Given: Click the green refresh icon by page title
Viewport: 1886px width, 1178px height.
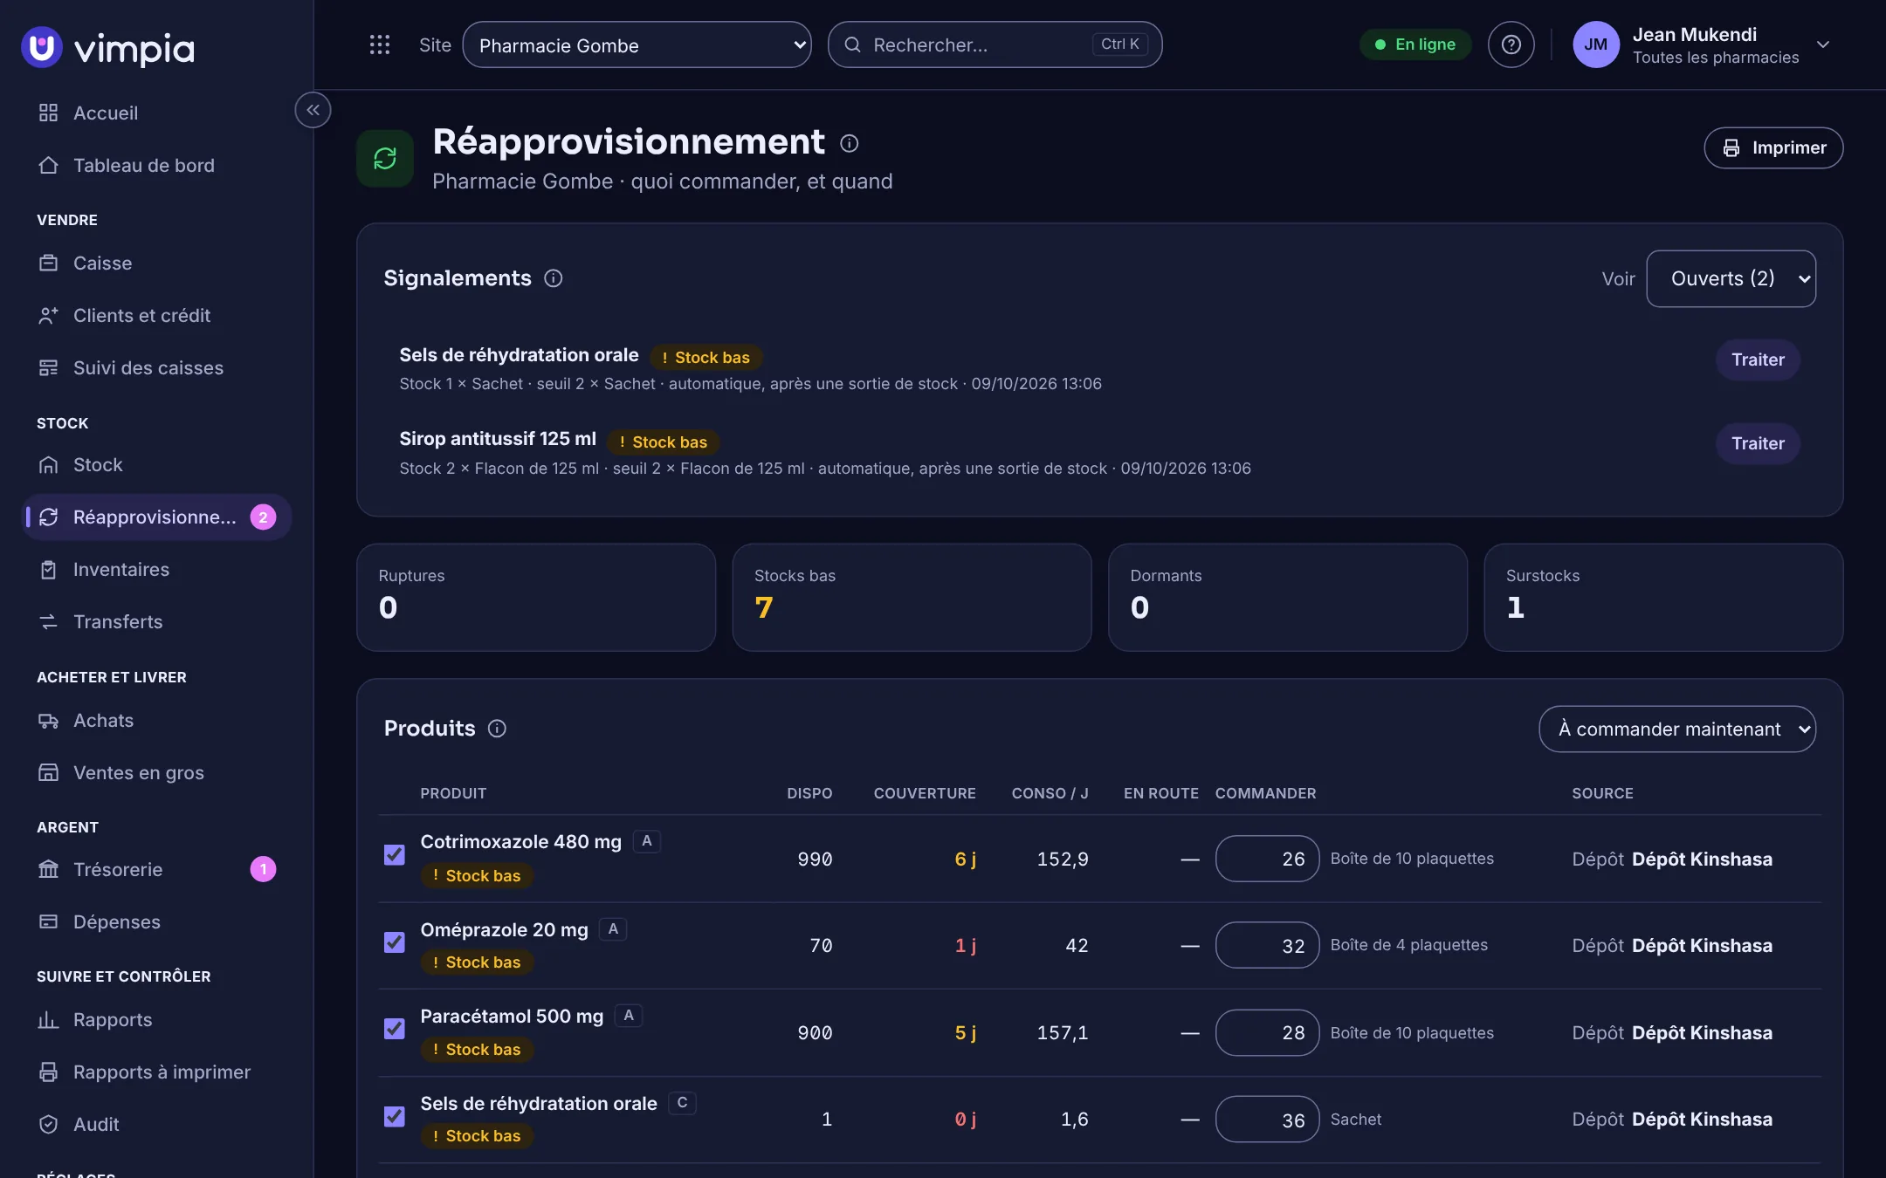Looking at the screenshot, I should 385,158.
